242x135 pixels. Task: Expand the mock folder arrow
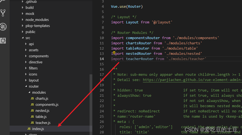23,13
